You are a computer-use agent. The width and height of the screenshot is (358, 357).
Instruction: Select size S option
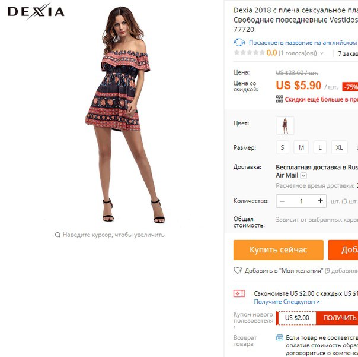pos(282,147)
